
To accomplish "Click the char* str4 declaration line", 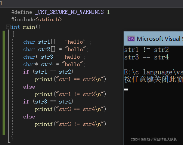I will point(54,64).
